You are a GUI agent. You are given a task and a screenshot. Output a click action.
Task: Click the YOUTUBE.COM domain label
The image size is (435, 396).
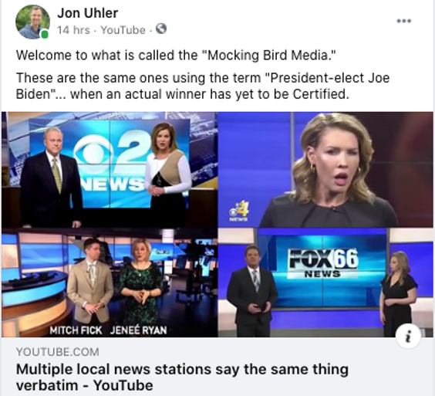pyautogui.click(x=57, y=352)
